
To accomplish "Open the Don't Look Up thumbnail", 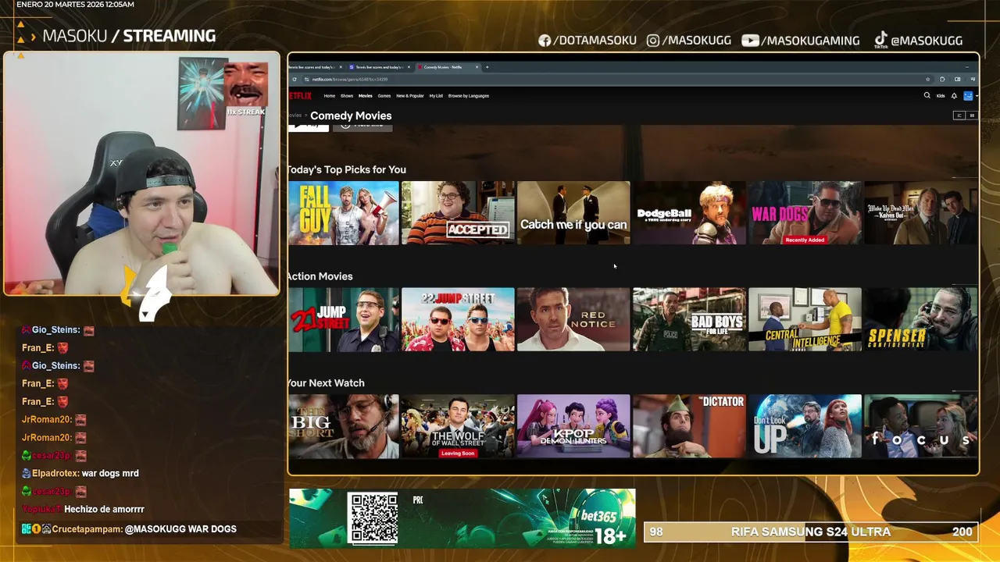I will (x=805, y=426).
